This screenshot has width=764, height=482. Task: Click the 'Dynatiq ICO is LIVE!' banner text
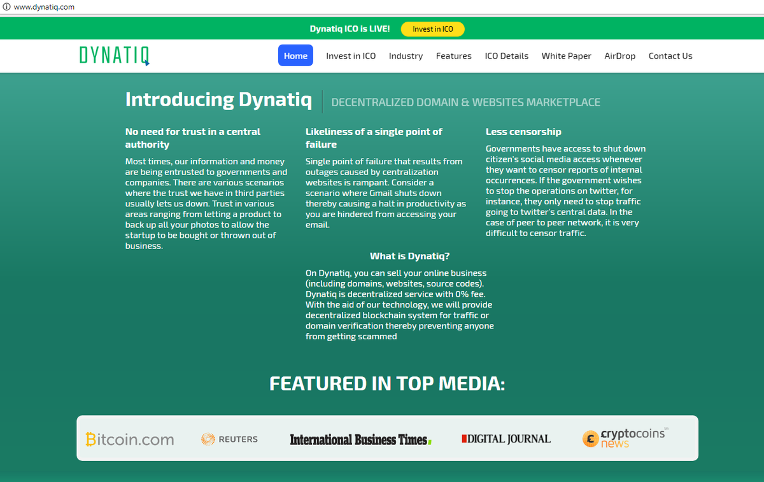[x=350, y=29]
